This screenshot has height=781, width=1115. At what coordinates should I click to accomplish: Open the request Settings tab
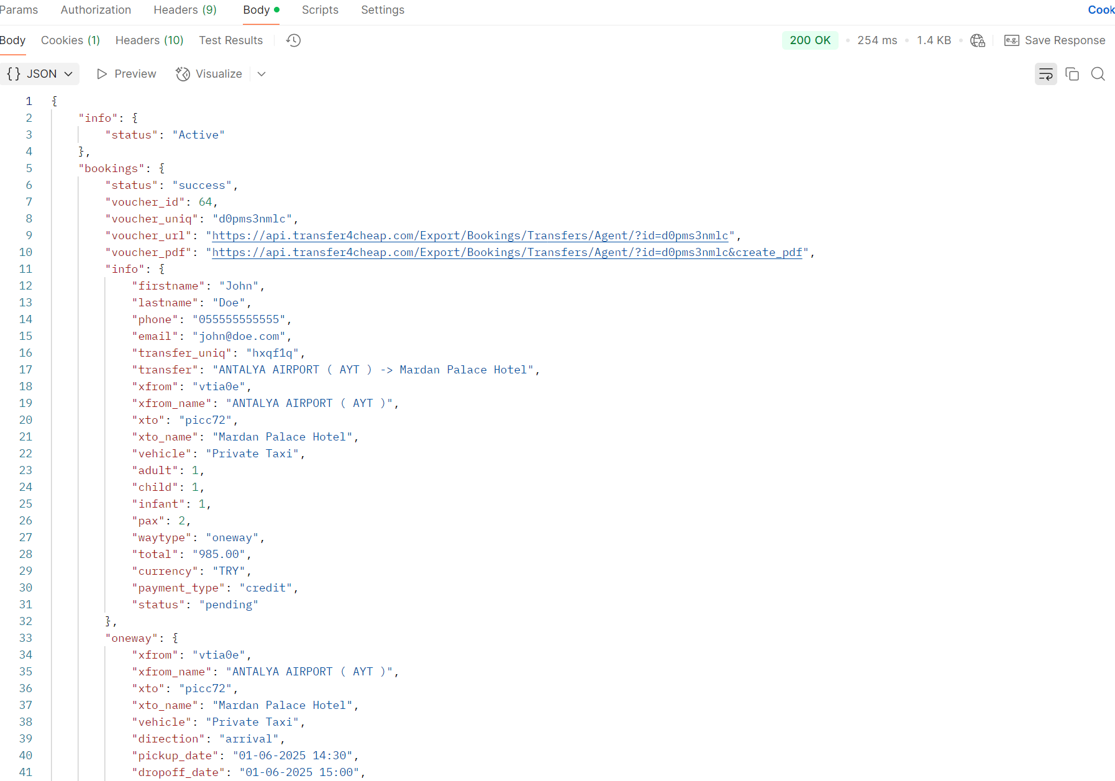(x=382, y=10)
